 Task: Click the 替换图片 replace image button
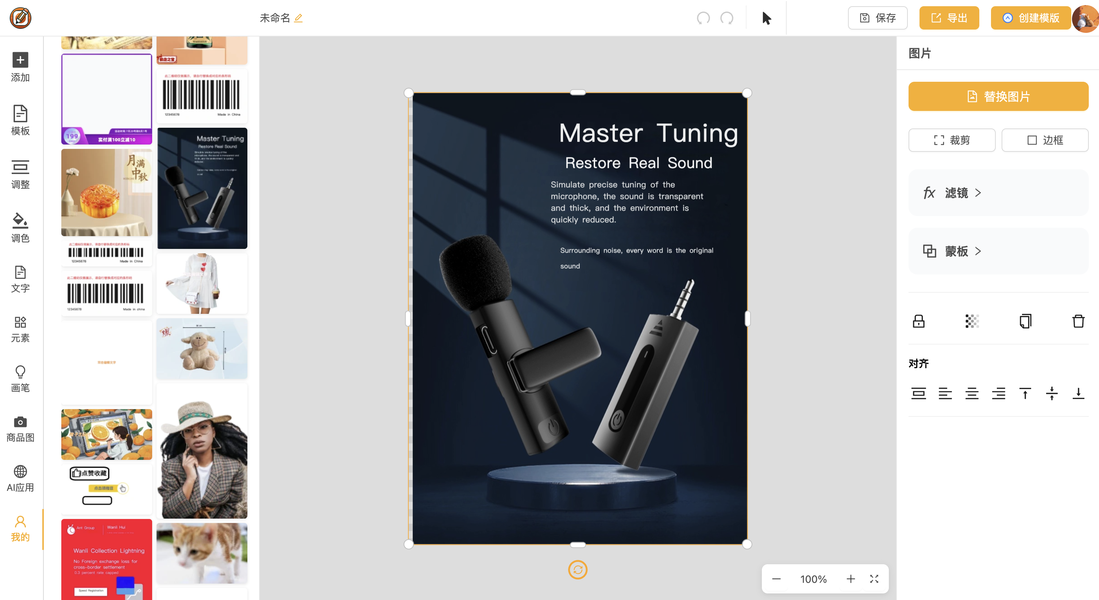pyautogui.click(x=998, y=96)
